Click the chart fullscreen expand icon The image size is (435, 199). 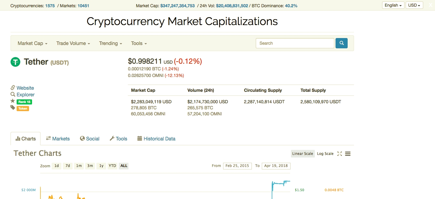tap(339, 154)
